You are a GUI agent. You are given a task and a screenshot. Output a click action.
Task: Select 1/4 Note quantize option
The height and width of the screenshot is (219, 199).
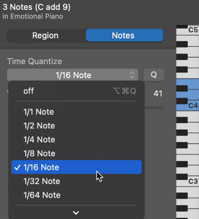76,139
